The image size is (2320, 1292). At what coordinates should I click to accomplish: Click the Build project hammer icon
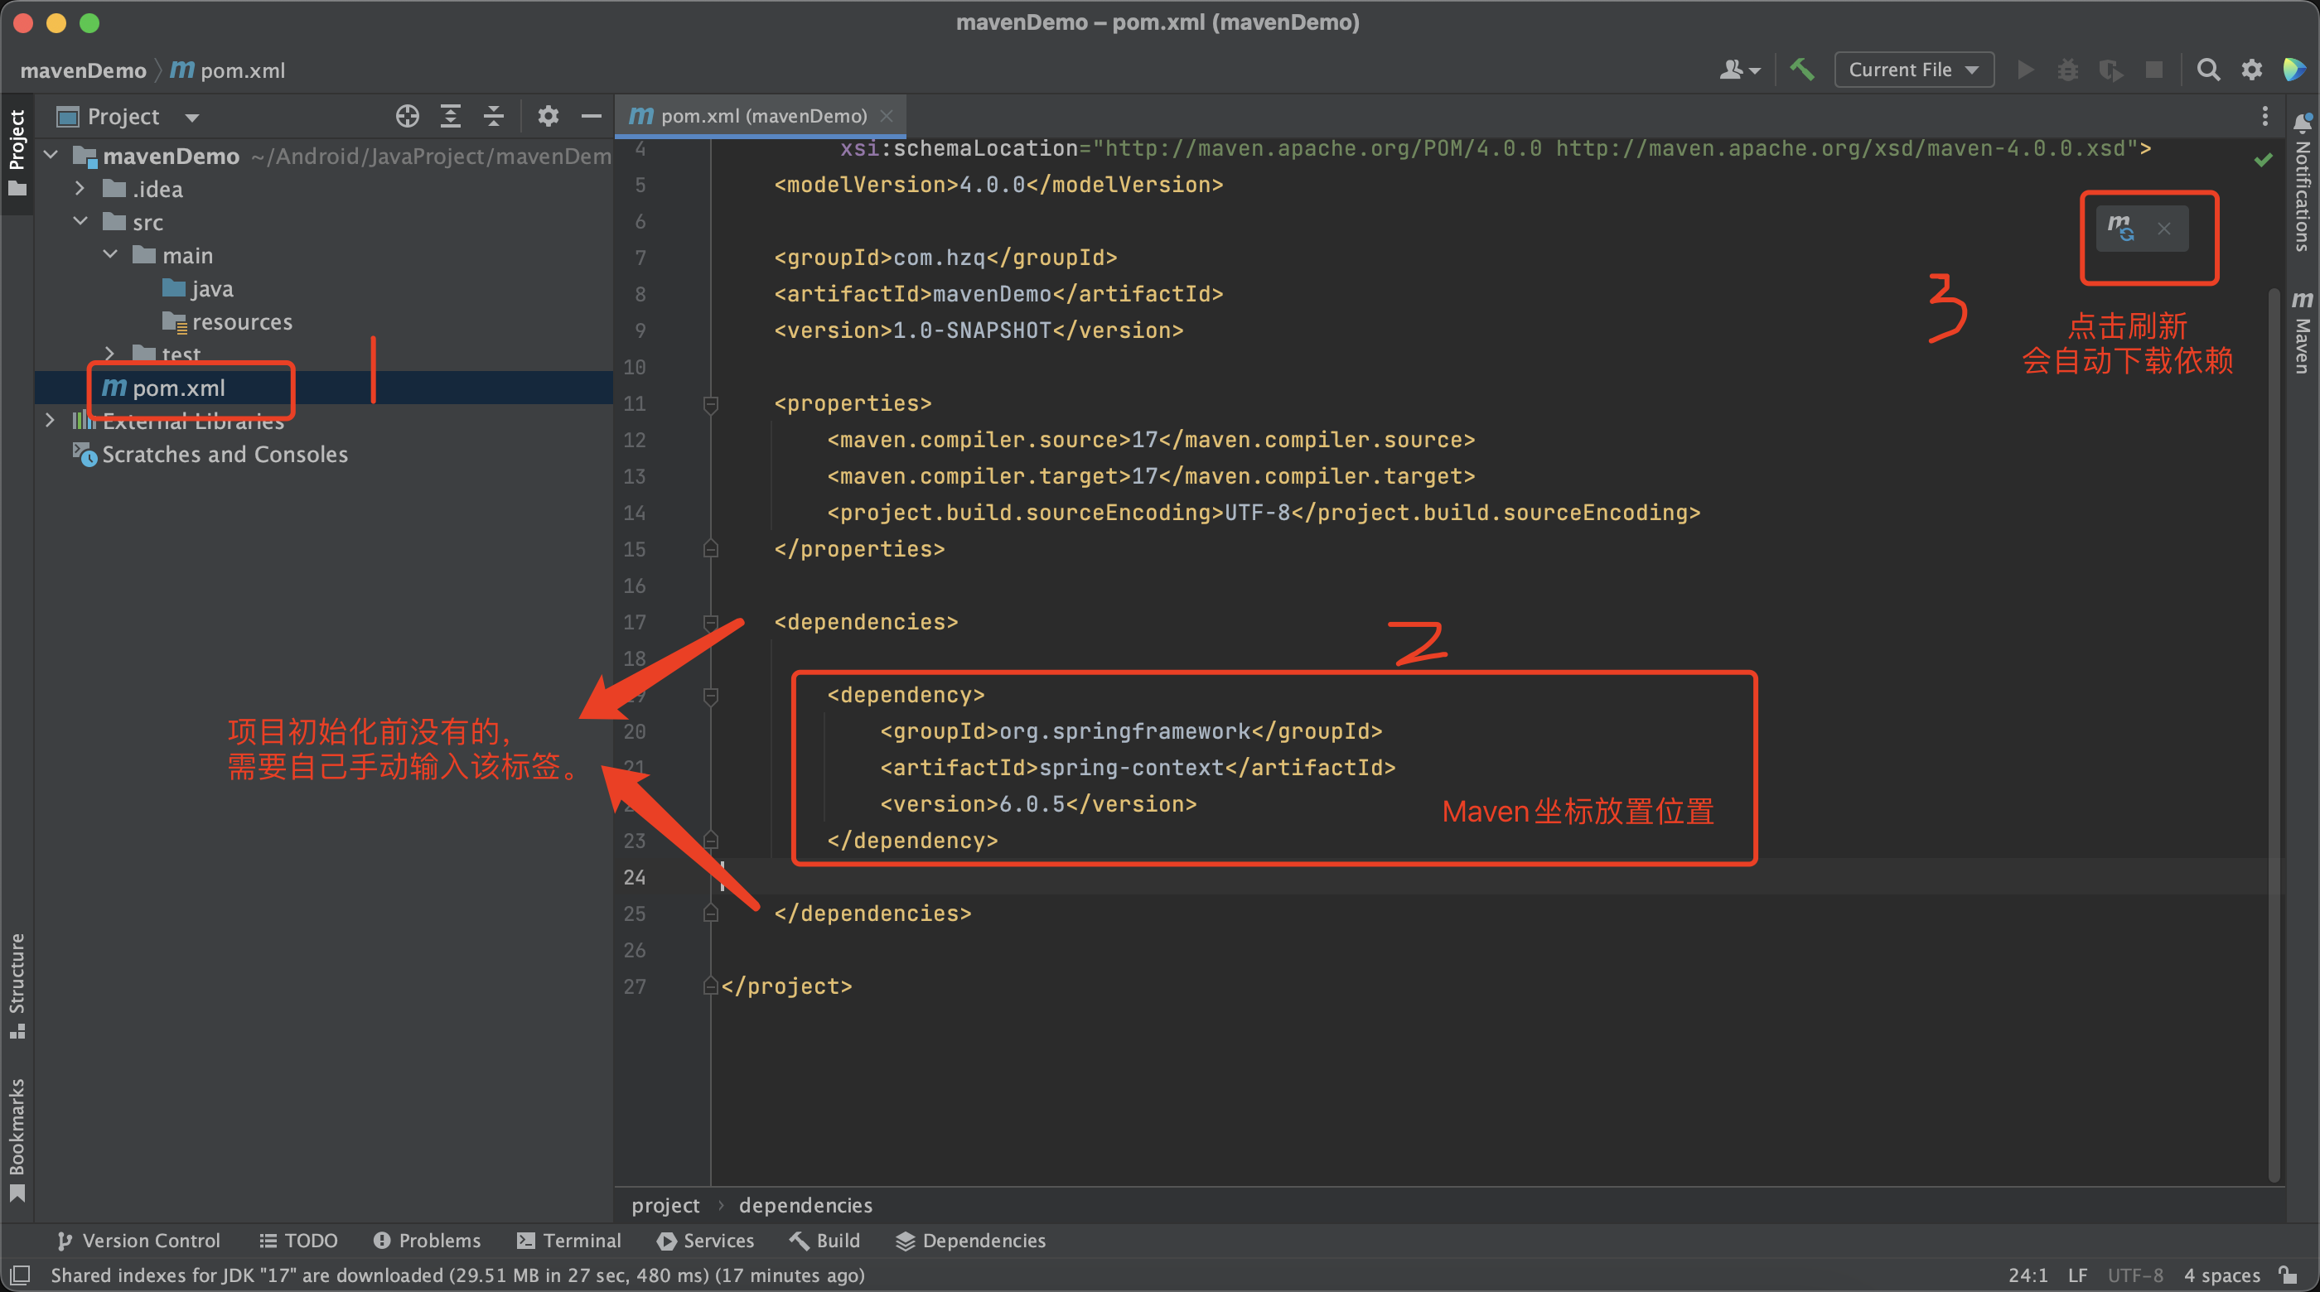[1801, 70]
